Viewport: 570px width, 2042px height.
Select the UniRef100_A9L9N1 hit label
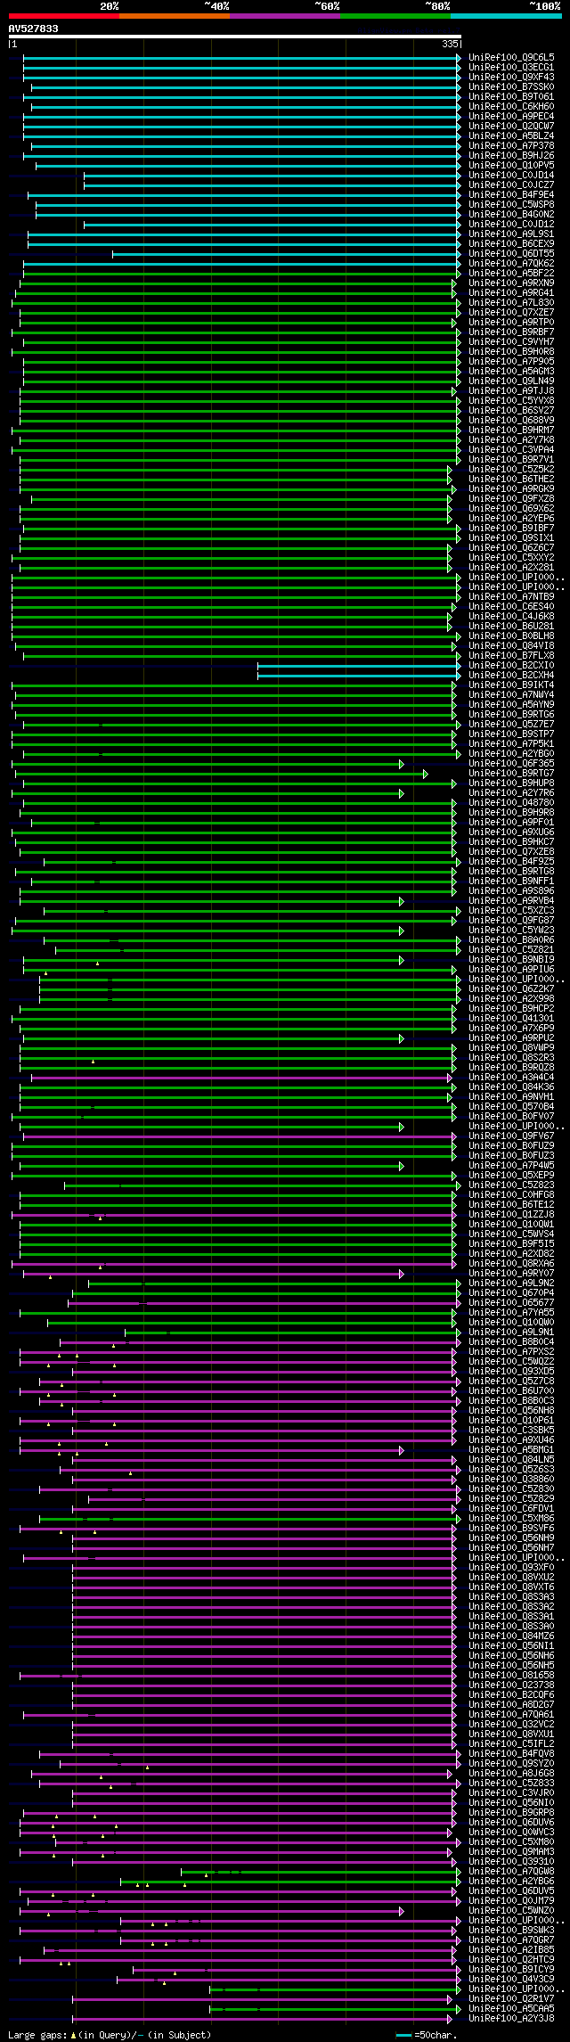511,1333
